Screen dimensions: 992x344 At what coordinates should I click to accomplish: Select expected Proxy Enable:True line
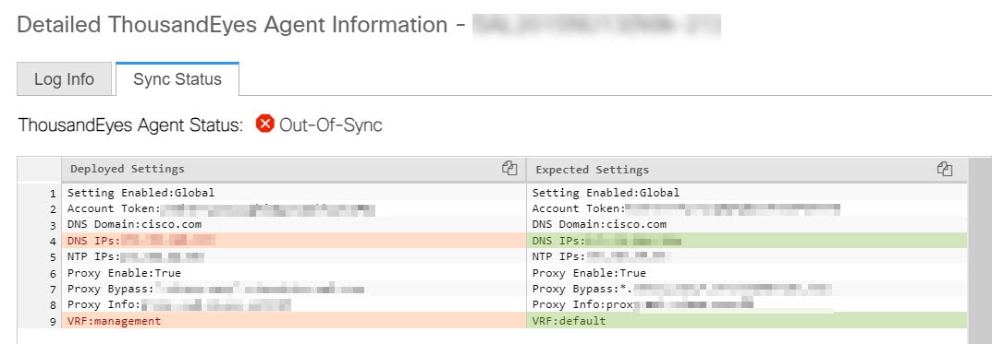746,273
